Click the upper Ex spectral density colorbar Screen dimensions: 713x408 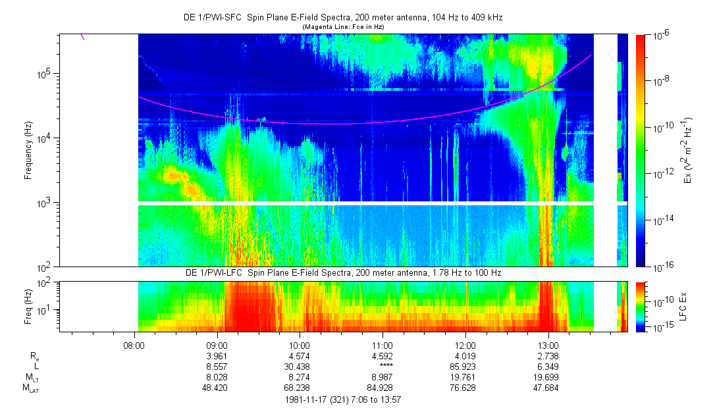[x=641, y=150]
